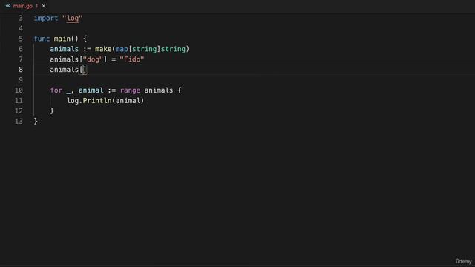475x267 pixels.
Task: Click line number 11 in the gutter
Action: point(19,101)
